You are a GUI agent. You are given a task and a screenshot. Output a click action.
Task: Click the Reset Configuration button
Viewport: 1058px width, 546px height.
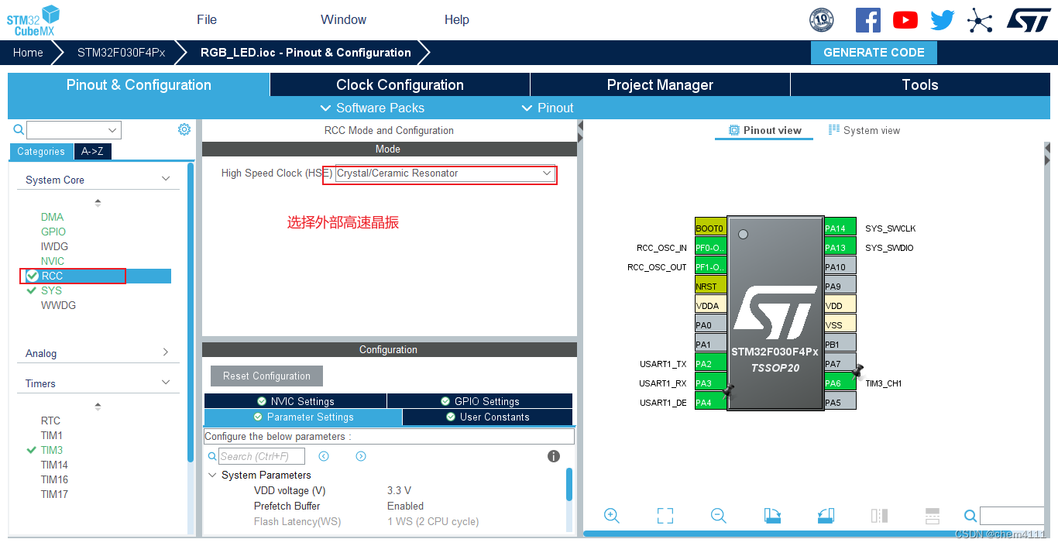pyautogui.click(x=266, y=376)
